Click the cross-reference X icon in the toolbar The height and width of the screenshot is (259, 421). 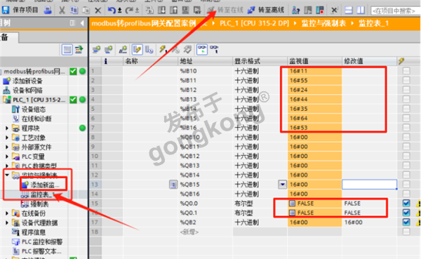coord(334,11)
